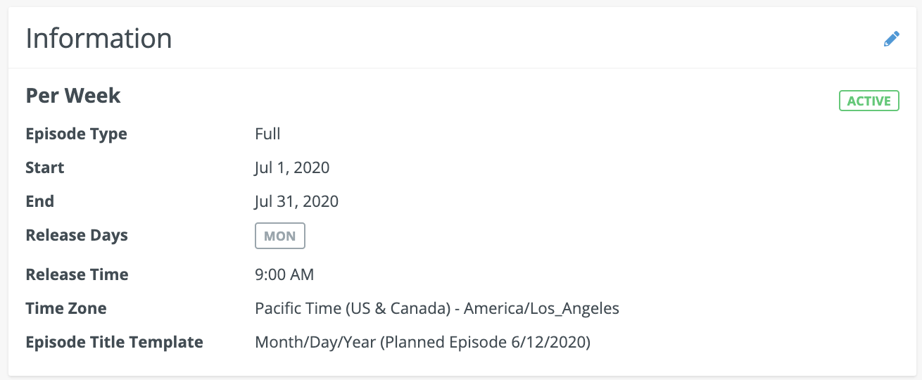The height and width of the screenshot is (380, 922).
Task: Click the 9:00 AM release time
Action: click(x=284, y=274)
